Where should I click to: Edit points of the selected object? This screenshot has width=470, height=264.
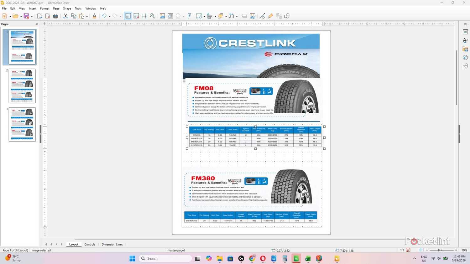tap(262, 16)
